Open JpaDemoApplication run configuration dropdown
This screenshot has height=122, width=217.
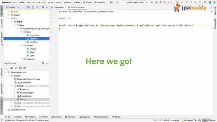click(x=135, y=2)
